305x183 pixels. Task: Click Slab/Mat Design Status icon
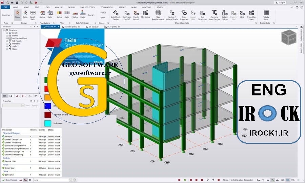coord(75,15)
